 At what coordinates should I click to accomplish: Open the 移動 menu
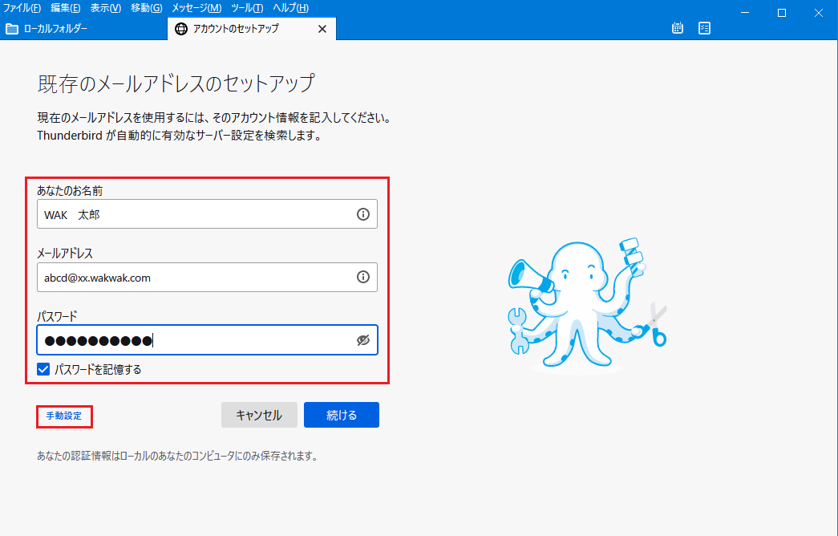[147, 8]
